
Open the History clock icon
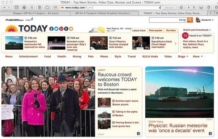[209, 8]
